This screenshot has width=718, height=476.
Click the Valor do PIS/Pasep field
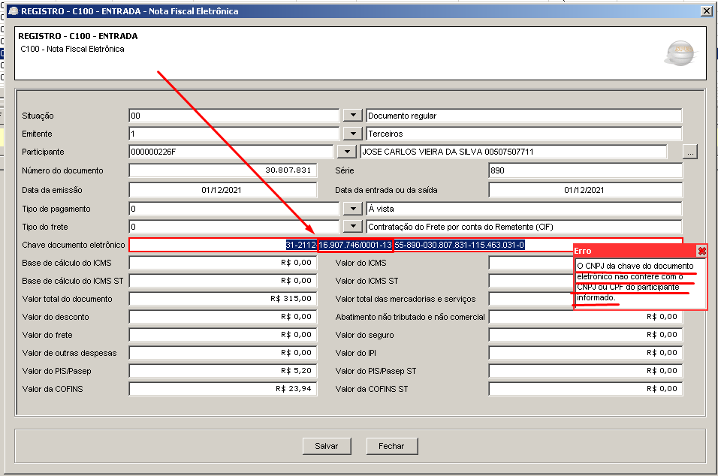(x=222, y=371)
